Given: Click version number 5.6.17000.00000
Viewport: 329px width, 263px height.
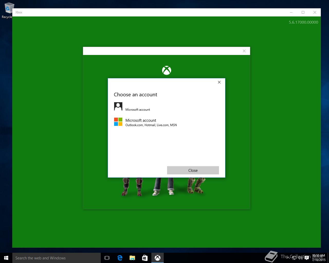Looking at the screenshot, I should tap(304, 22).
